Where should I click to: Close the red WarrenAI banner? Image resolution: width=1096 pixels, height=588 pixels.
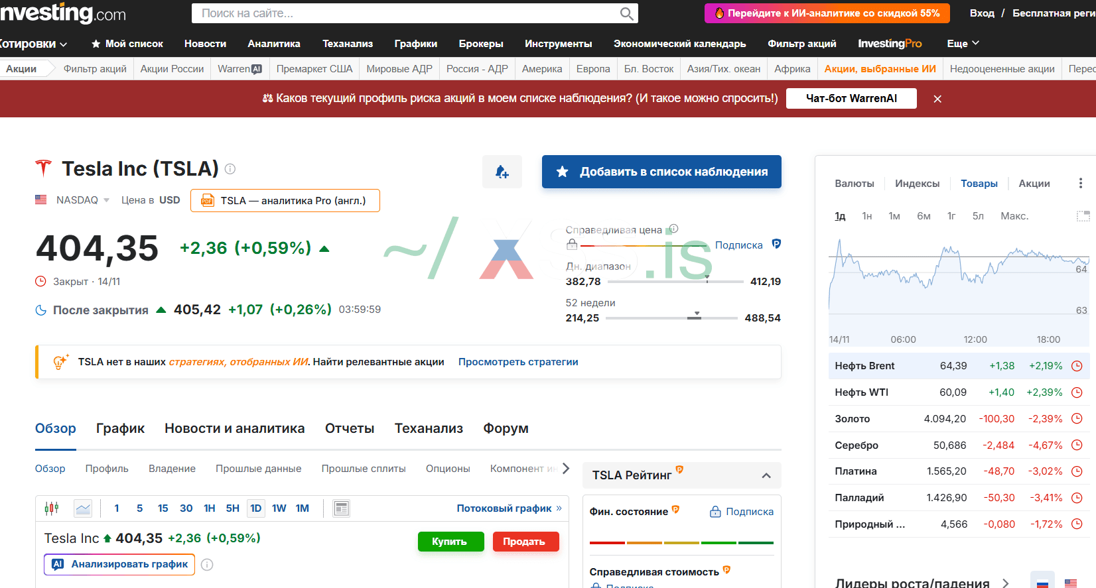pyautogui.click(x=937, y=99)
